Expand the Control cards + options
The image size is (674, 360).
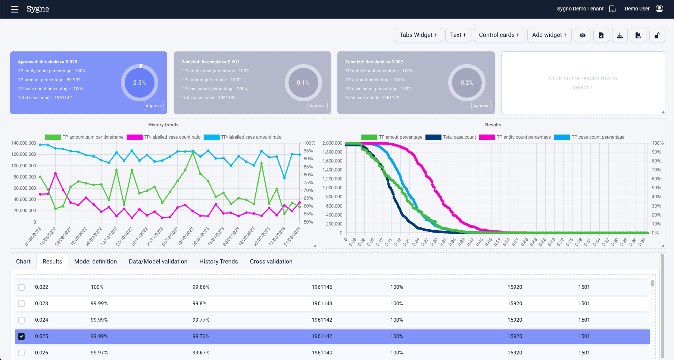499,35
